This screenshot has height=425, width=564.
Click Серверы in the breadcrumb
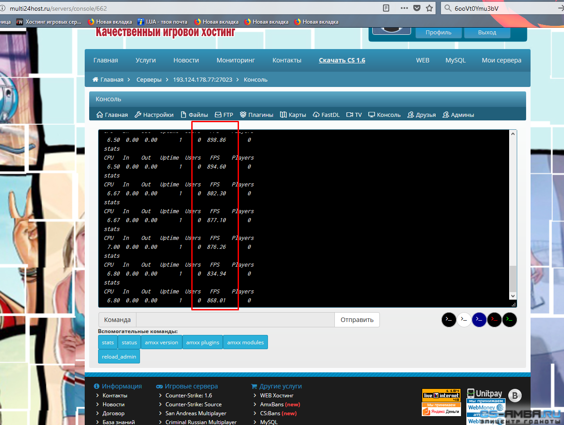coord(149,79)
